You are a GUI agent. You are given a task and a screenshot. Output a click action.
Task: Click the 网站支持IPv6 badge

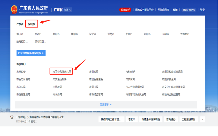click(189, 10)
